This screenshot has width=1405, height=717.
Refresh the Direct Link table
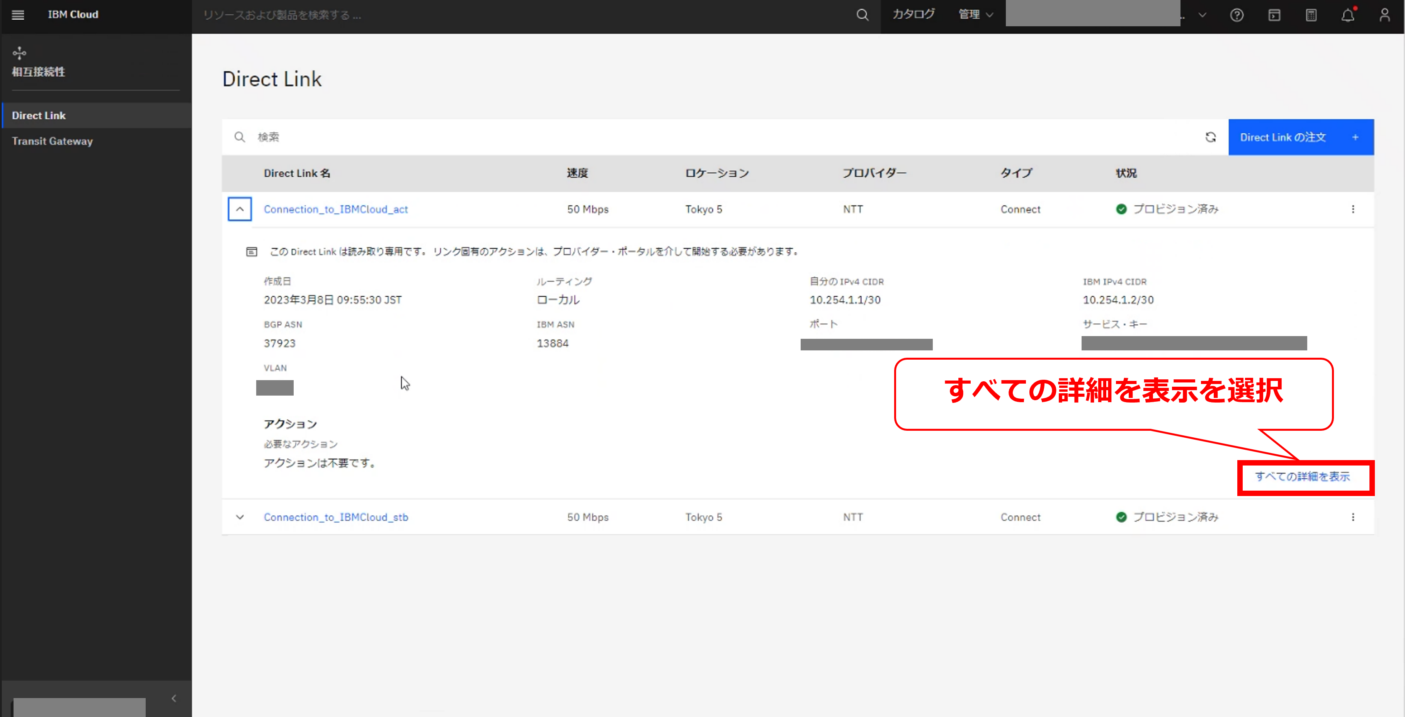1210,137
